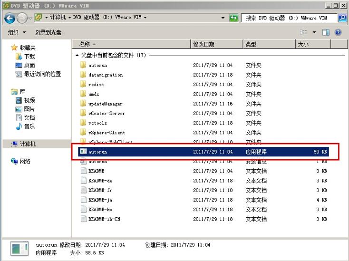Select the README-de file icon

pyautogui.click(x=83, y=180)
